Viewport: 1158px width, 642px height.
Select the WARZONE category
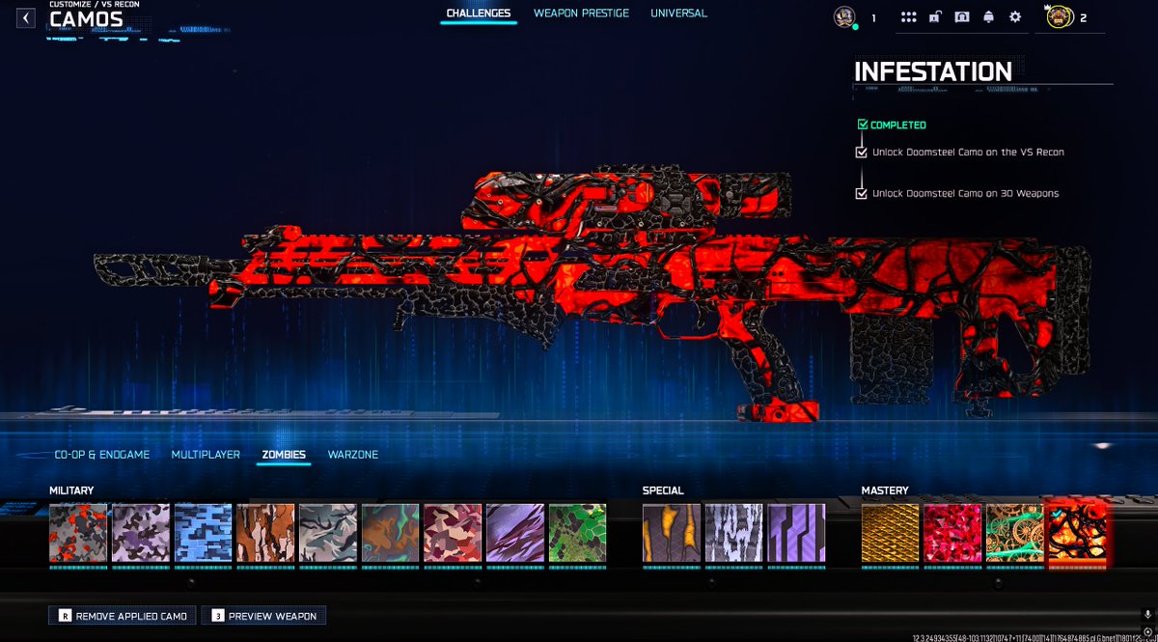(353, 455)
